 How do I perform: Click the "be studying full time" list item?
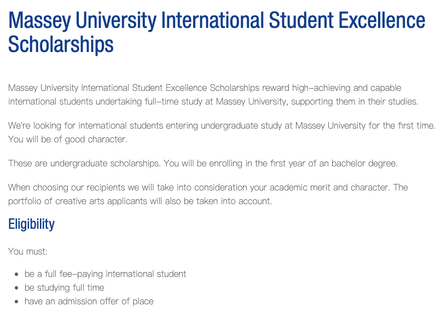64,287
